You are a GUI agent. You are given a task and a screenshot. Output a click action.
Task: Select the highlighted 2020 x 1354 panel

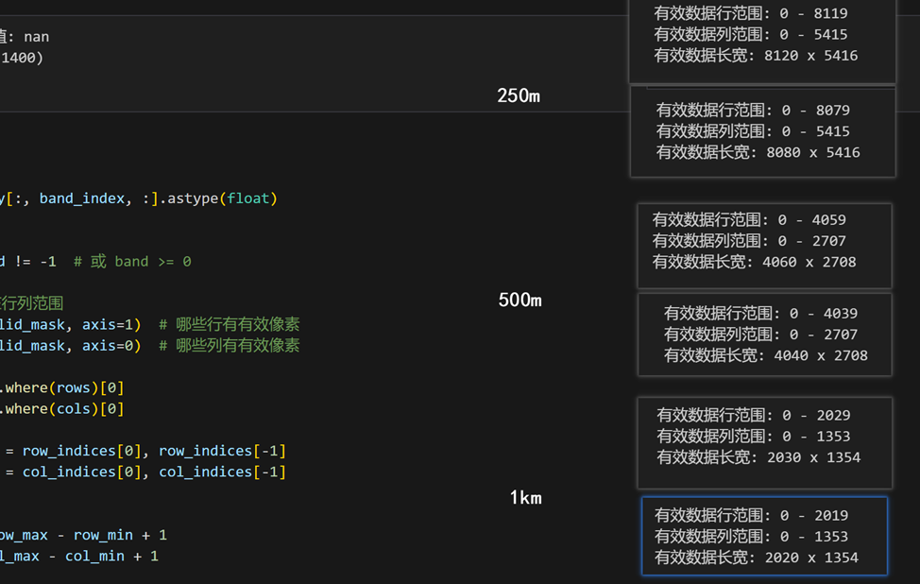coord(765,536)
